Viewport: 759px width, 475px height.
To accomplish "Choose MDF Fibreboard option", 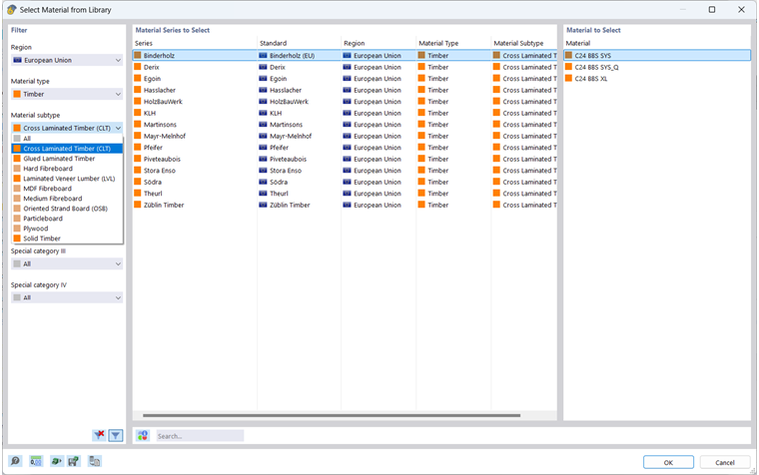I will (x=67, y=189).
